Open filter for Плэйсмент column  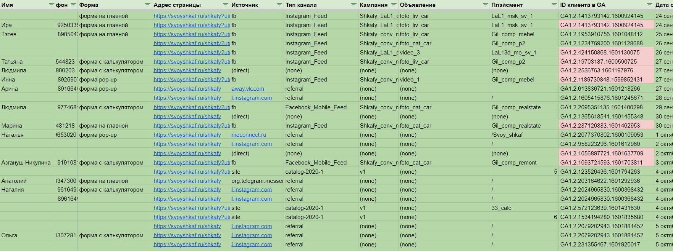click(554, 5)
